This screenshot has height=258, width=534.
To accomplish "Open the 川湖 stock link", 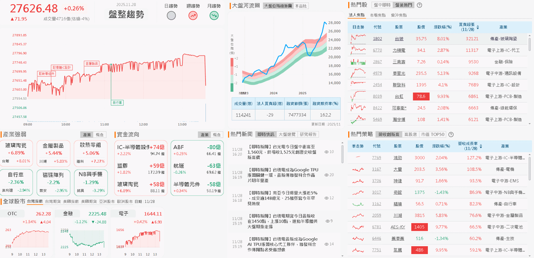I will click(398, 215).
